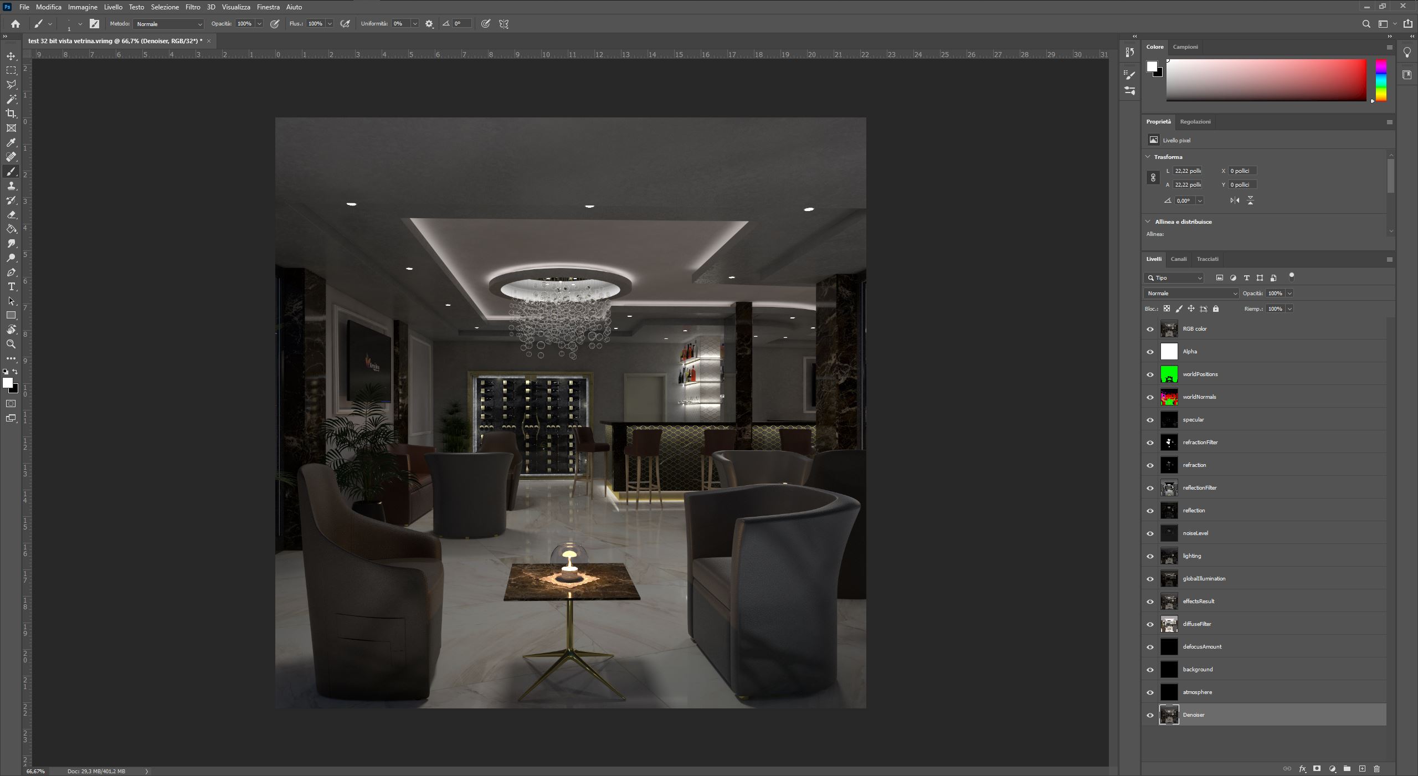The height and width of the screenshot is (776, 1418).
Task: Hide the worldNormals layer
Action: pos(1150,397)
